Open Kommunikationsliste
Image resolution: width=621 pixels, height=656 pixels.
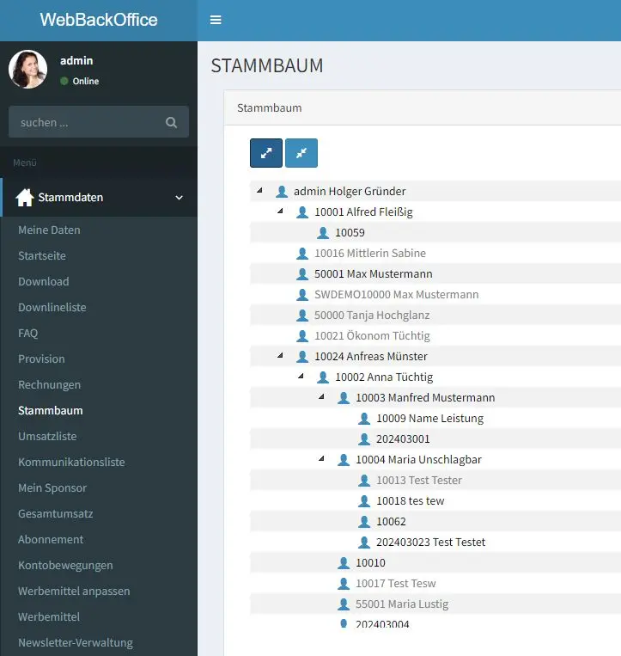[71, 462]
